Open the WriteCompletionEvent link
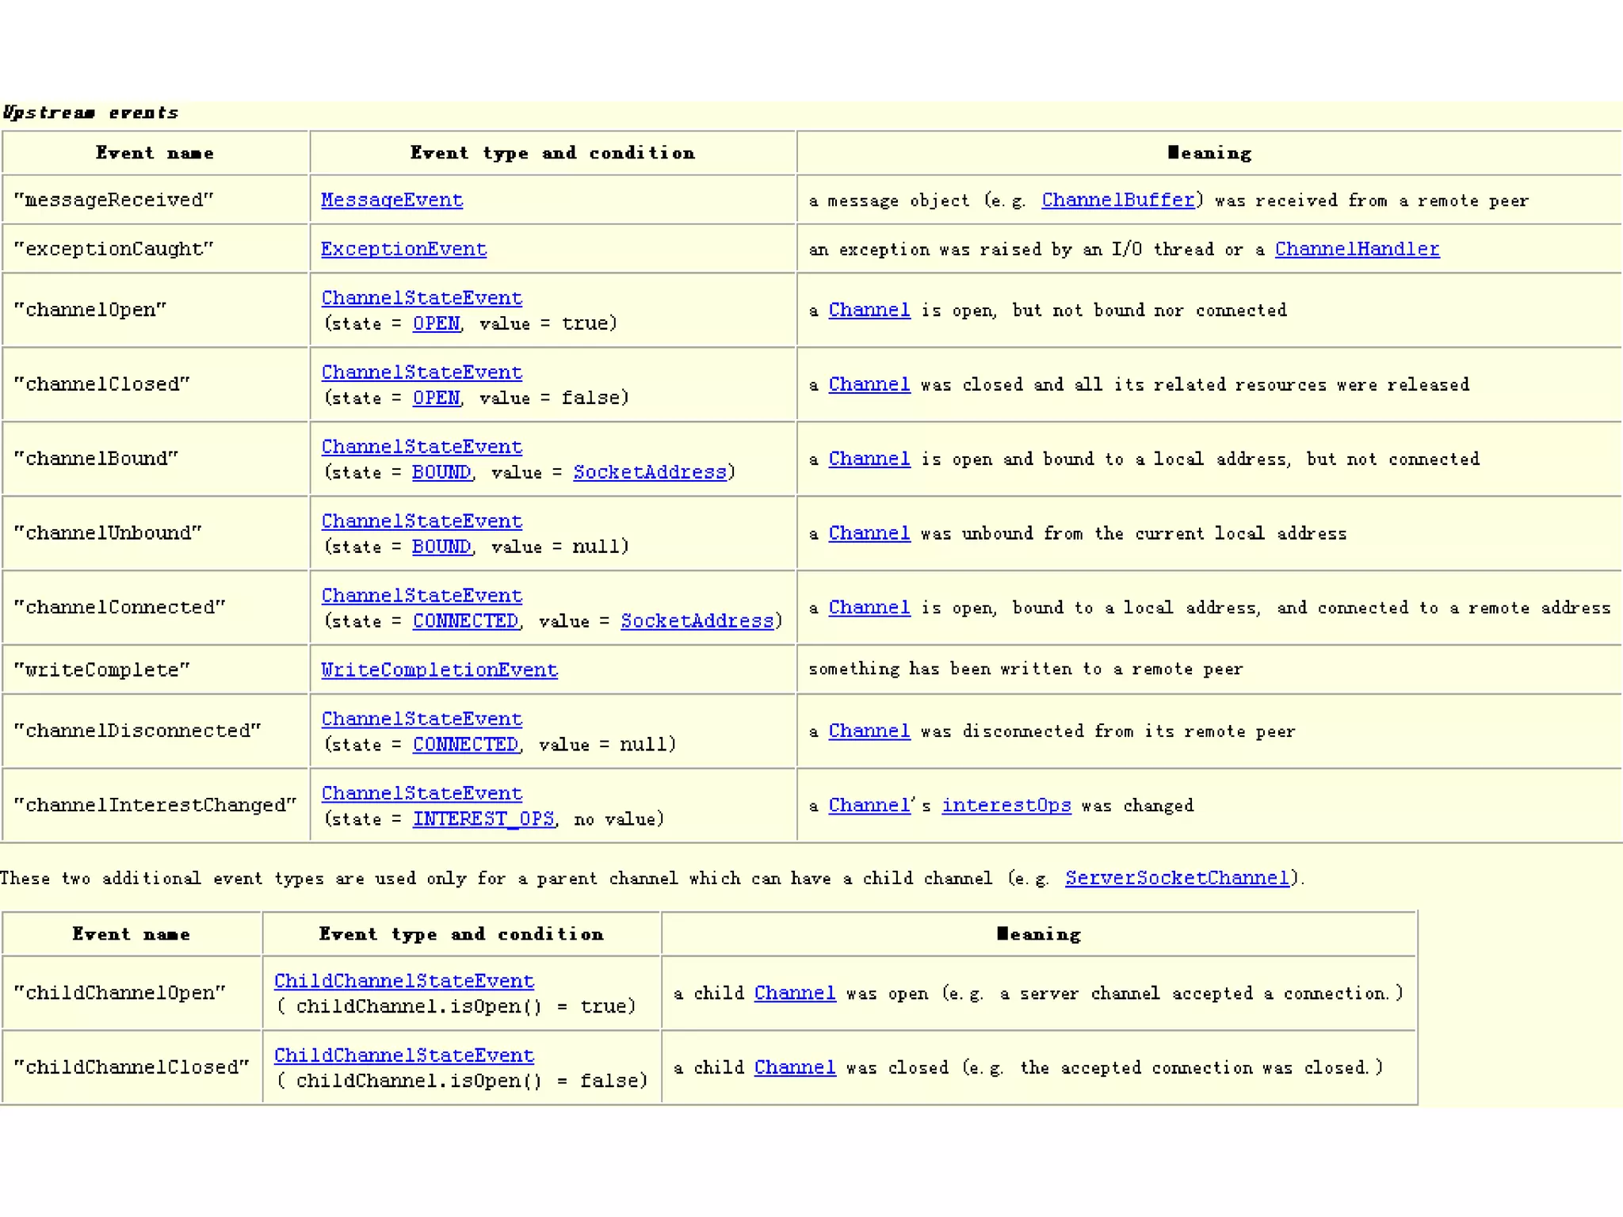The width and height of the screenshot is (1623, 1217). click(439, 670)
